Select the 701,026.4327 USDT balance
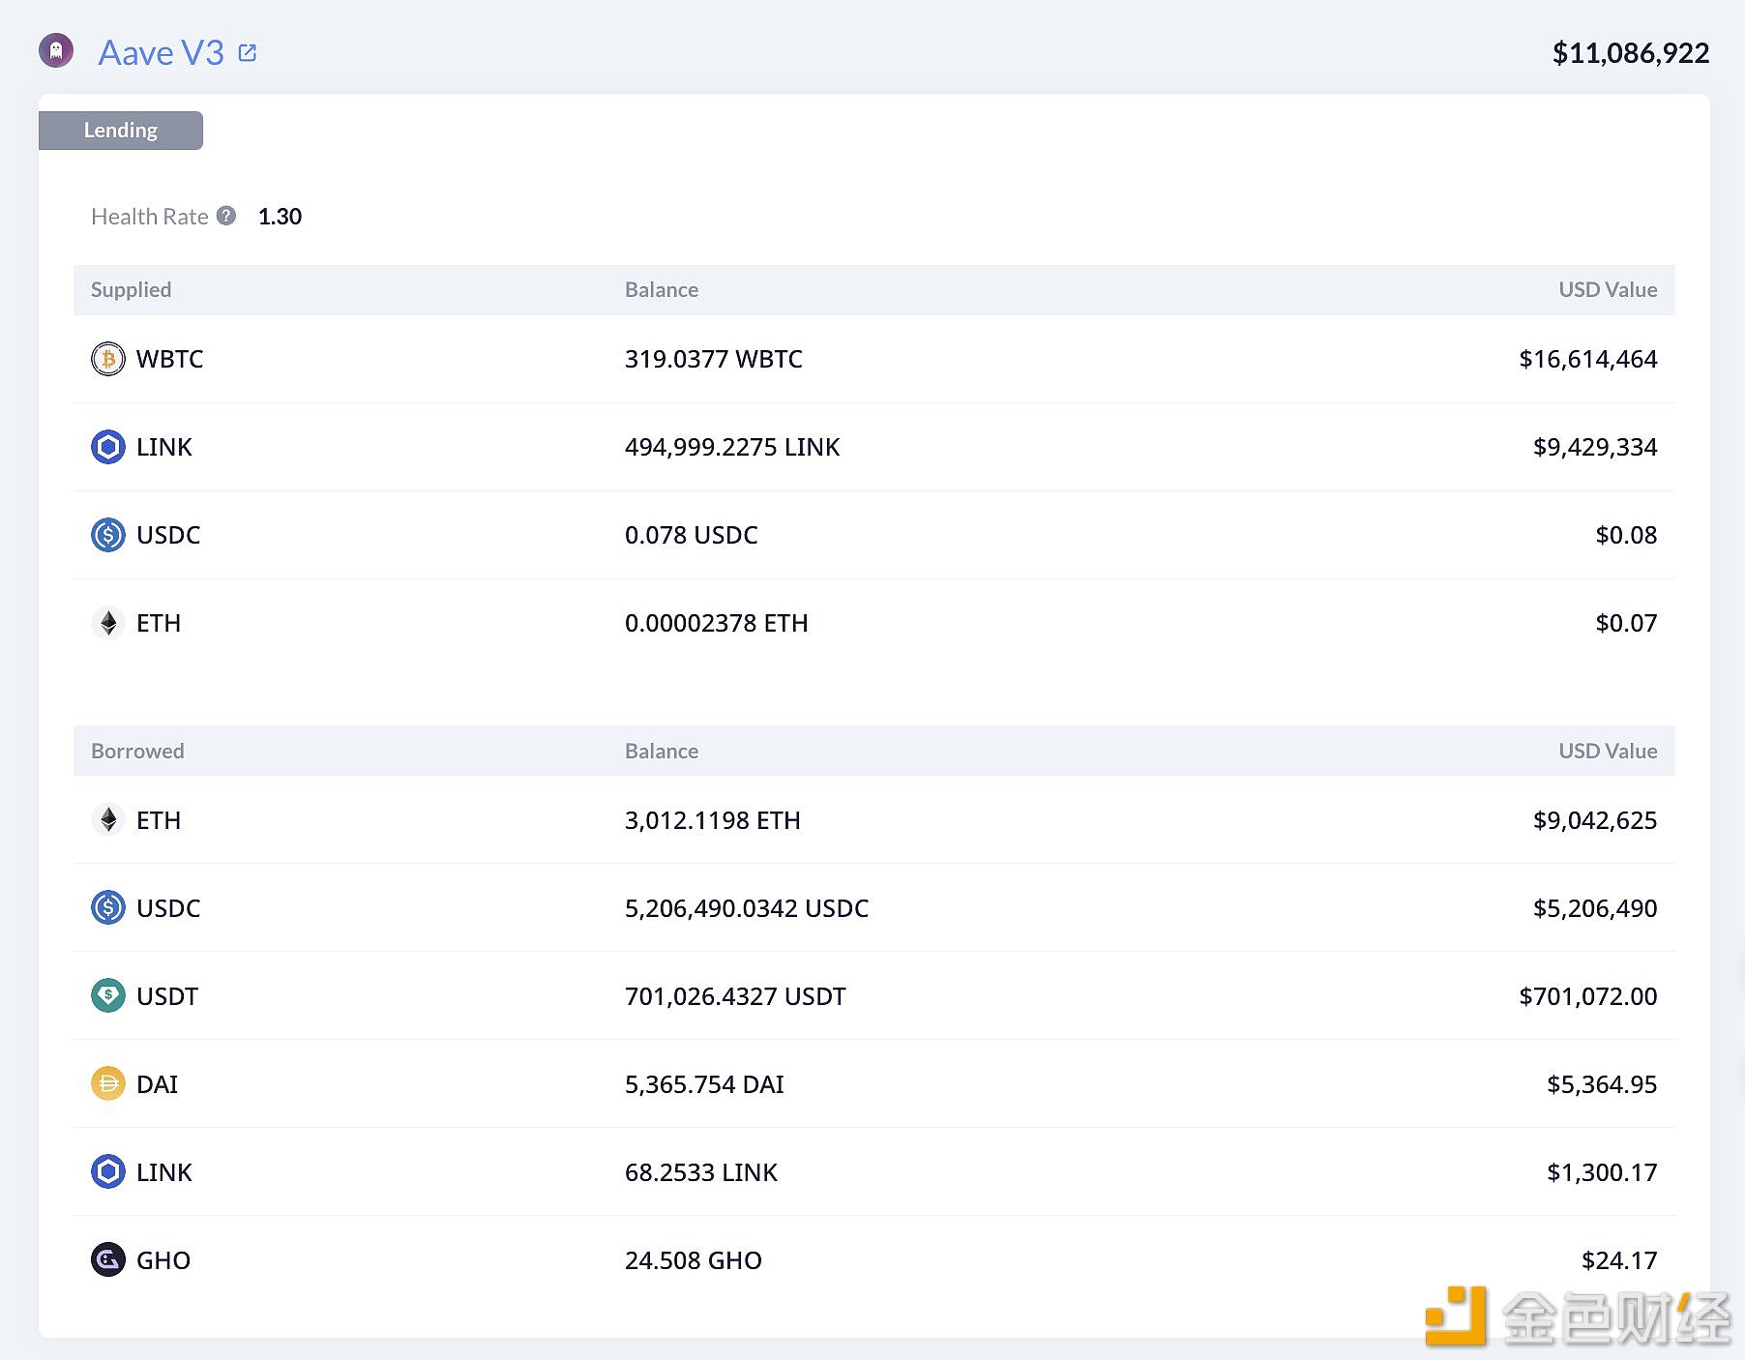The image size is (1745, 1360). coord(735,996)
